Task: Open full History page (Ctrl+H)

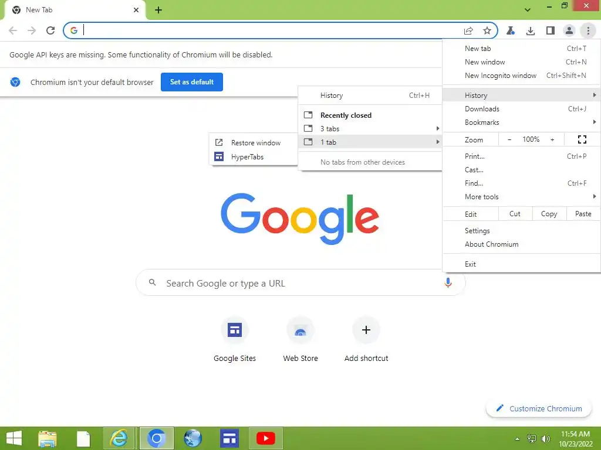Action: coord(370,96)
